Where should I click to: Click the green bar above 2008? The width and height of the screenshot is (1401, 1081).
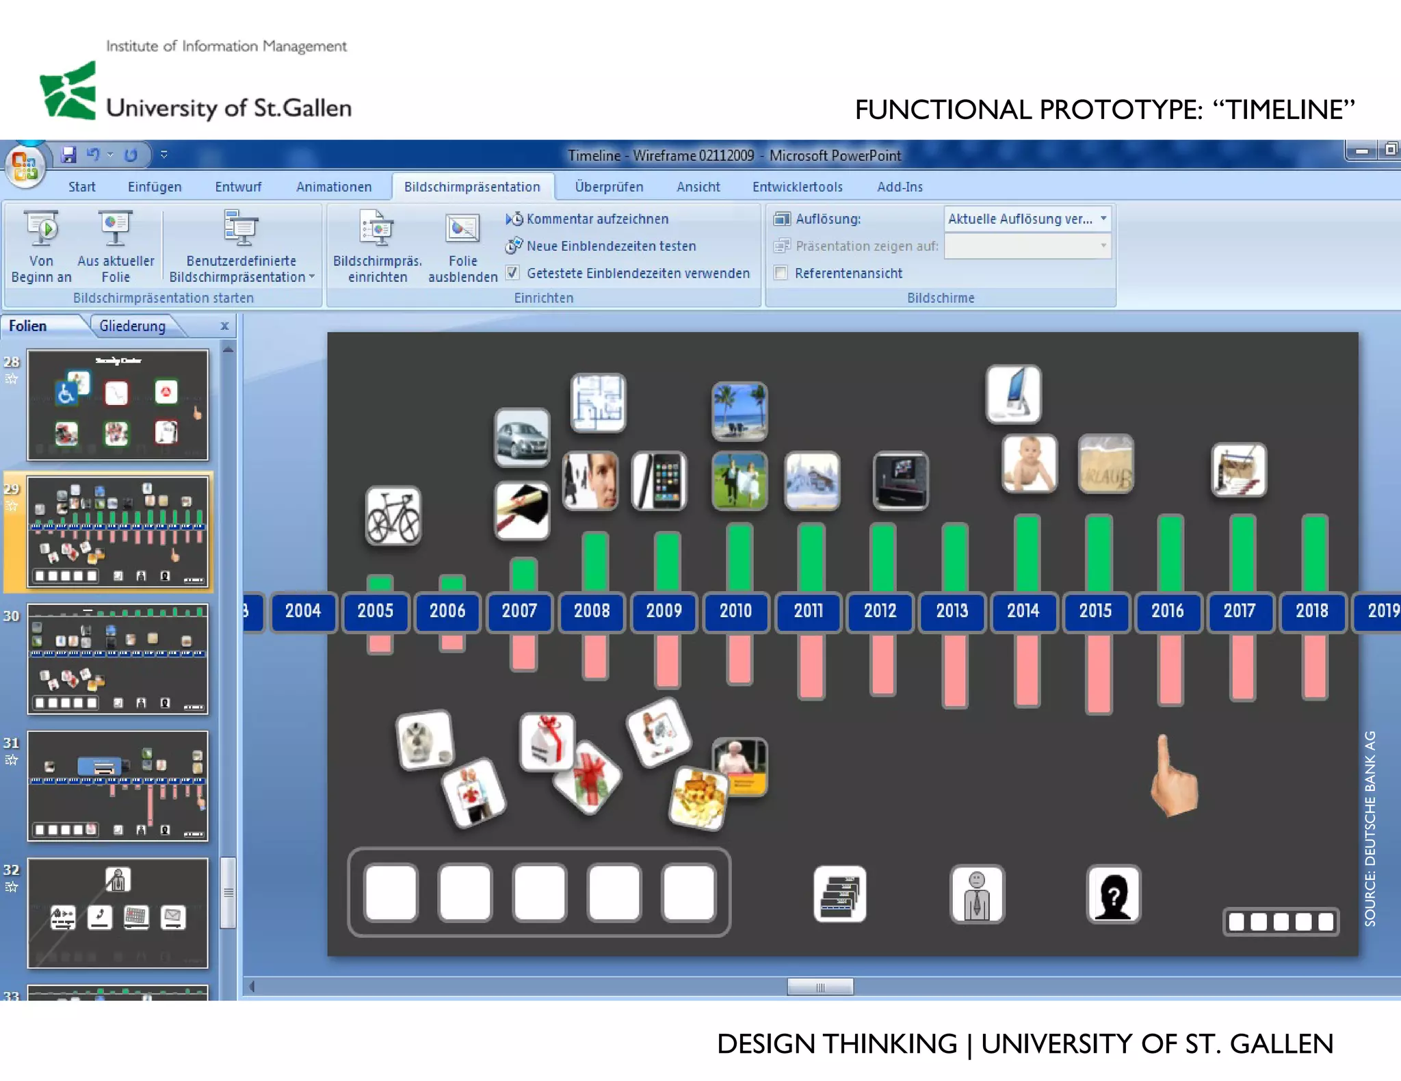pos(595,562)
